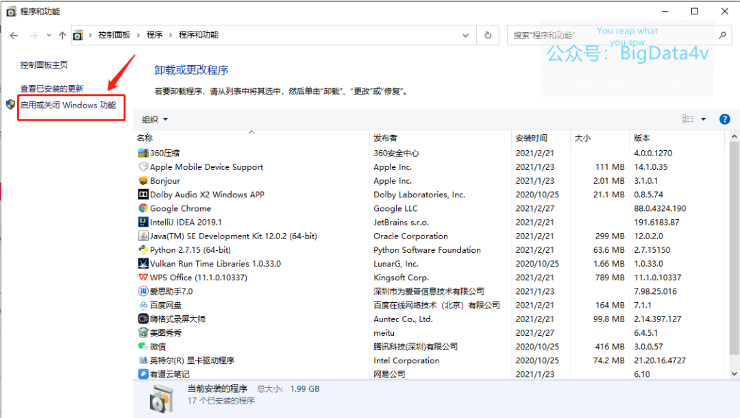Select version cell 21.20.16.4727

659,360
